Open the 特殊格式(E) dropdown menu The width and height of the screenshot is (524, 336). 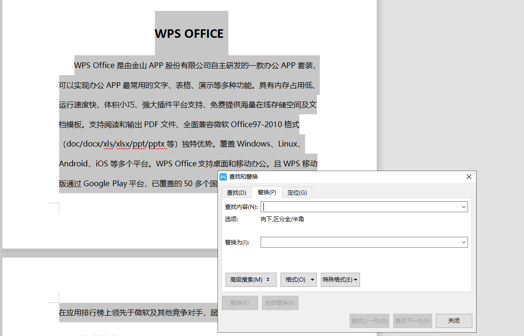340,280
